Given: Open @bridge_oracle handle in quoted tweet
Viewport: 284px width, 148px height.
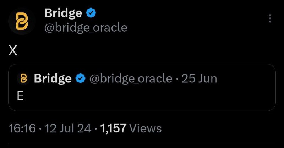Looking at the screenshot, I should click(131, 79).
